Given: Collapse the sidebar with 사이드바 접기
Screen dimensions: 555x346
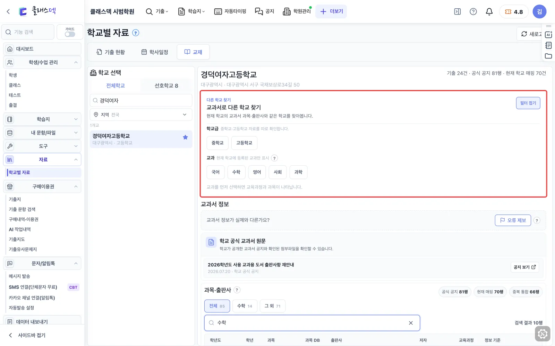Looking at the screenshot, I should (27, 335).
